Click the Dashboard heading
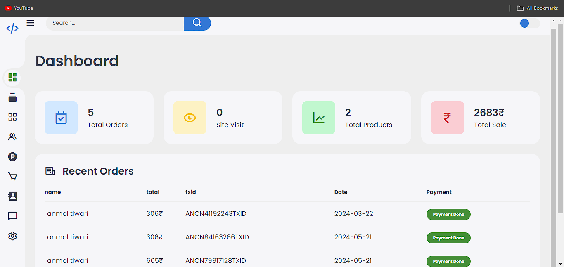This screenshot has height=267, width=564. 77,61
